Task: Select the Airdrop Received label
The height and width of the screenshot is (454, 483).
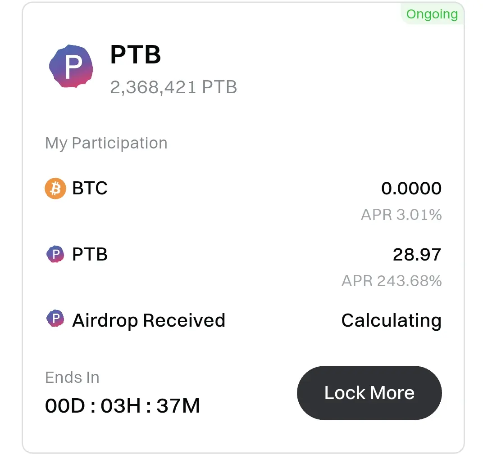Action: (149, 320)
